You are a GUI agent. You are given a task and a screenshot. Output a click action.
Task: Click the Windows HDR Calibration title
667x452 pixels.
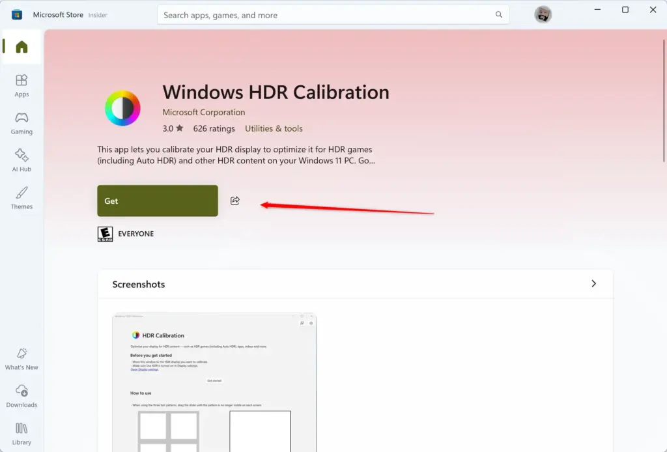pos(276,92)
